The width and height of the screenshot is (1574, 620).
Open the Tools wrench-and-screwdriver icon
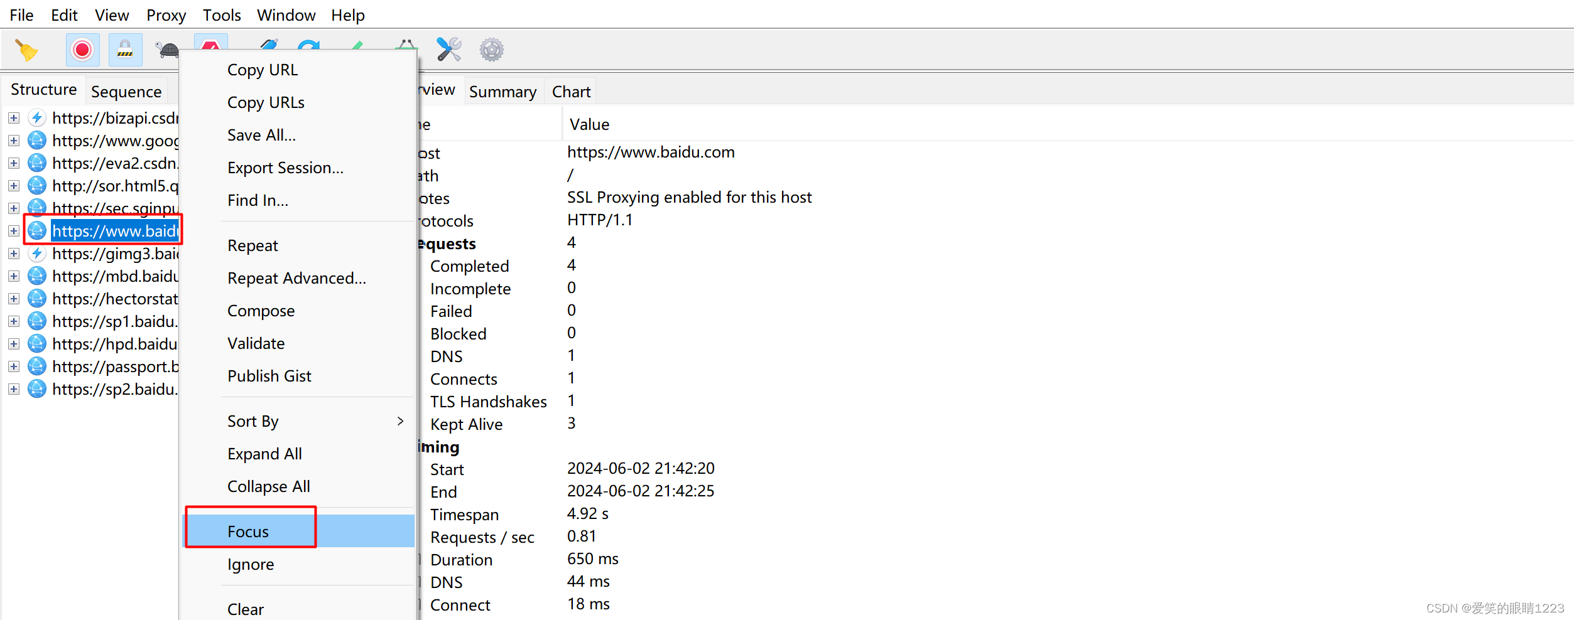[449, 50]
